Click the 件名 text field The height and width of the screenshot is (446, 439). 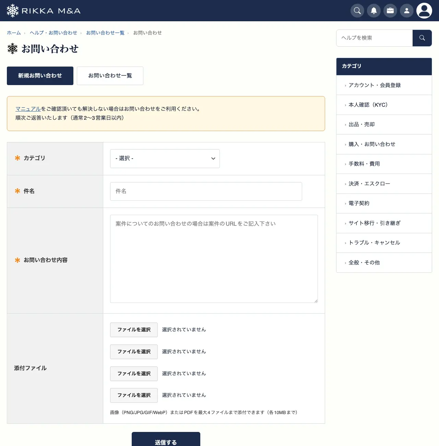click(206, 191)
